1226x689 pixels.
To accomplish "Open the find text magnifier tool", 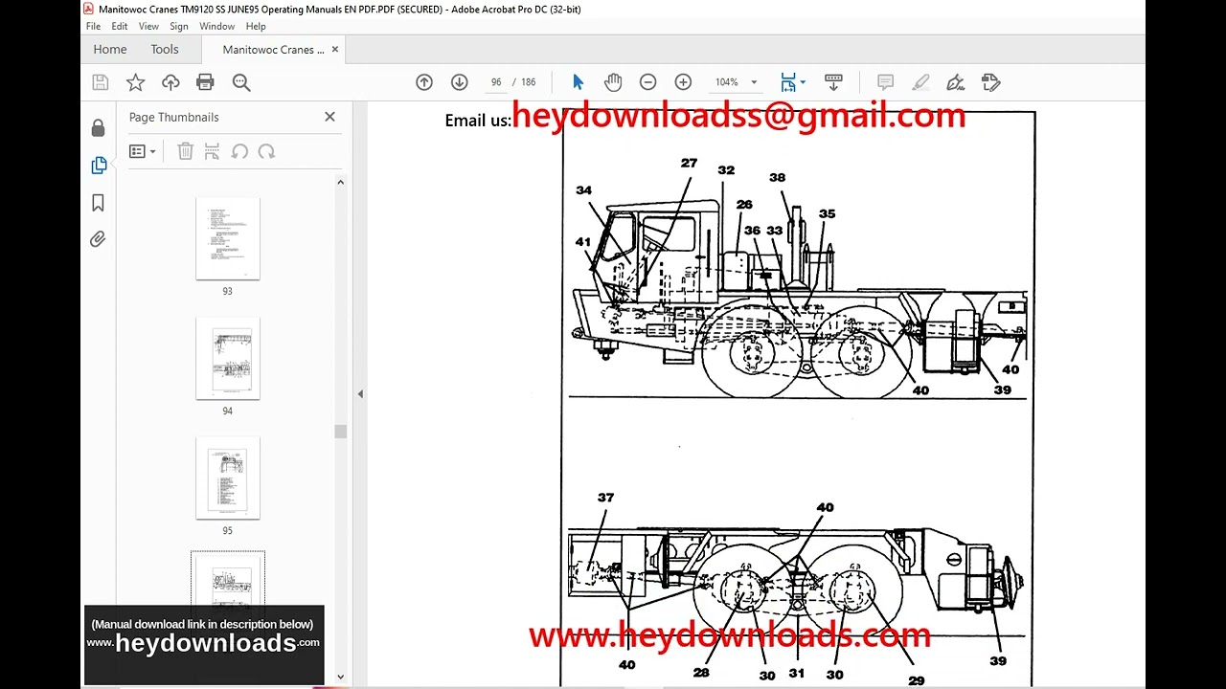I will click(241, 82).
